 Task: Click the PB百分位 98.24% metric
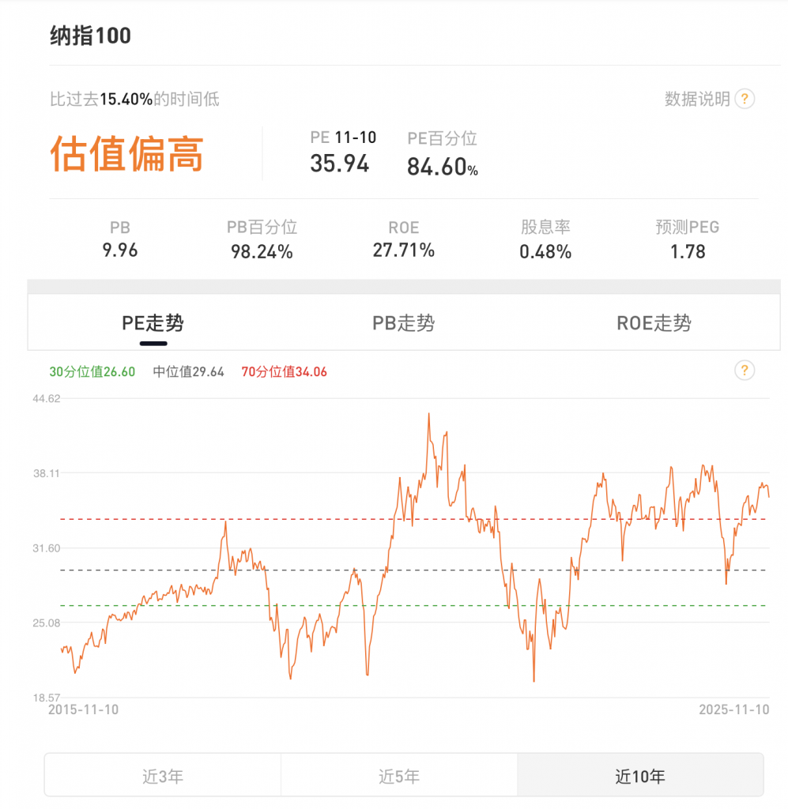[x=262, y=251]
